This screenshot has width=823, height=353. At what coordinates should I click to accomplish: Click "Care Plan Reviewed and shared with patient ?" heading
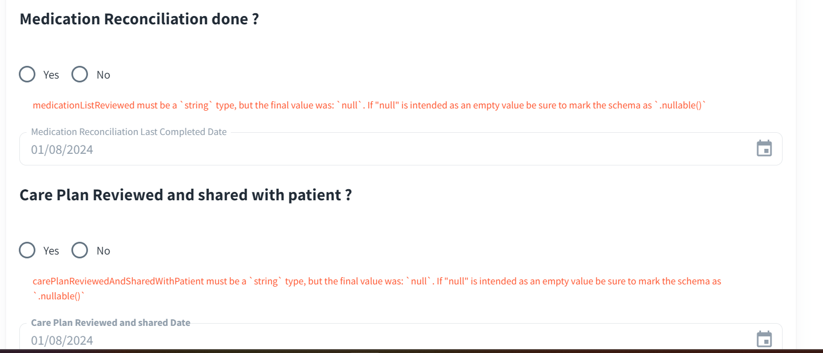(x=185, y=195)
